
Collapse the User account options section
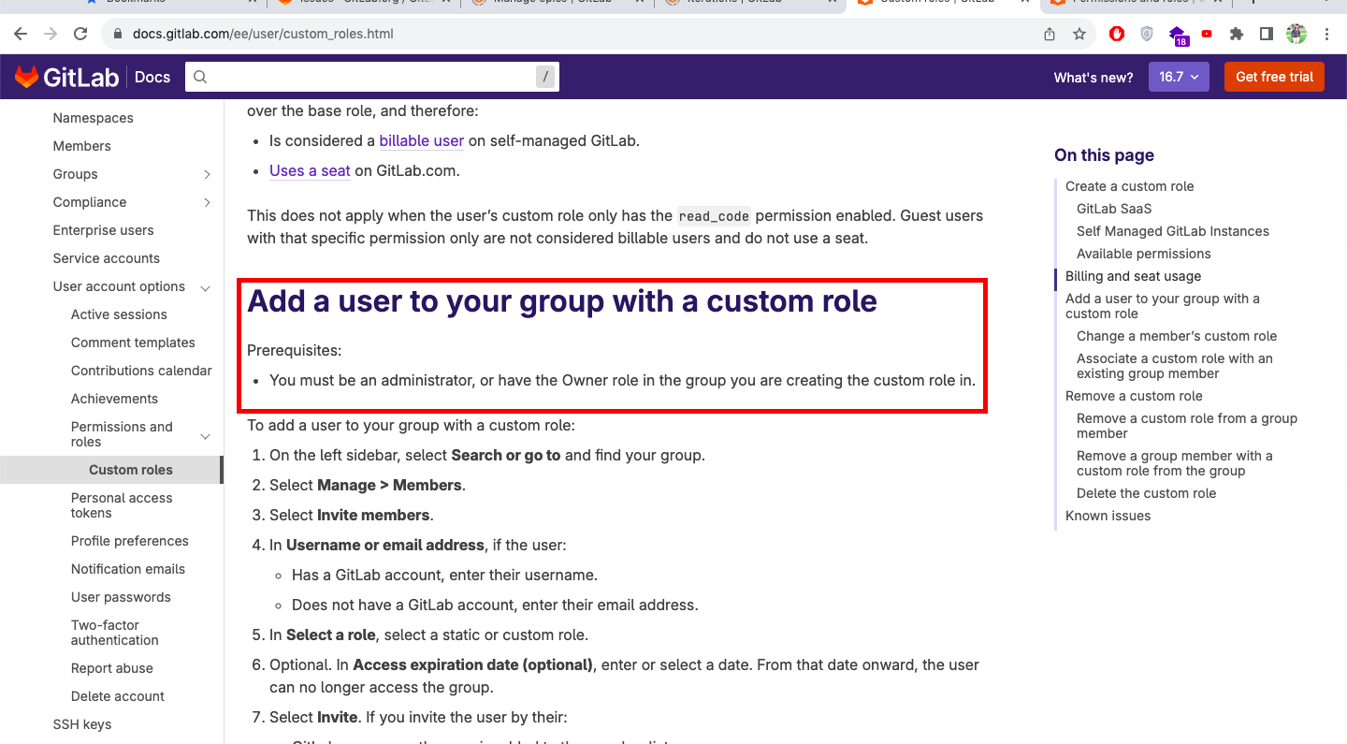coord(206,287)
